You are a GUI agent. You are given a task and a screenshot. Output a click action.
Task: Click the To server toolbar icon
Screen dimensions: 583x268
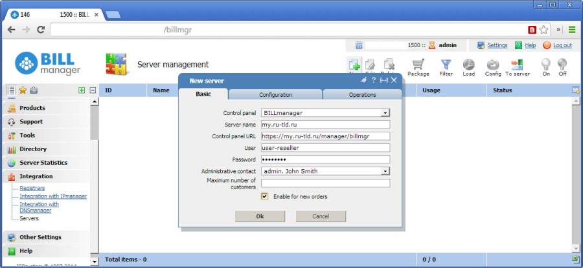pos(517,65)
